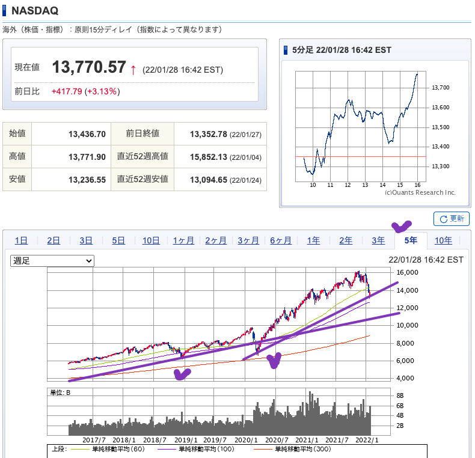Open the 週足 chart interval dropdown
This screenshot has height=458, width=475.
(x=52, y=260)
